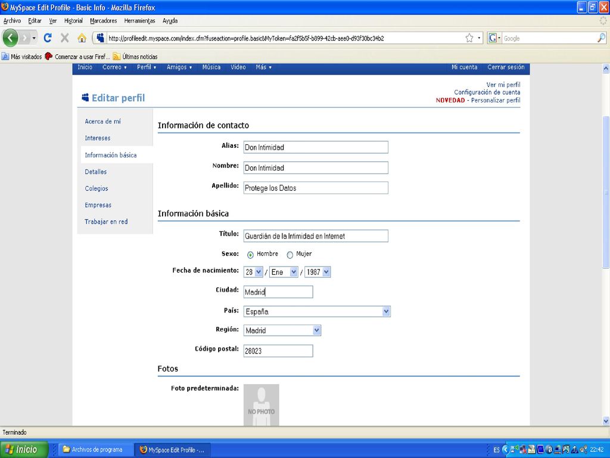Open the Windows Inicio start button

coord(23,450)
